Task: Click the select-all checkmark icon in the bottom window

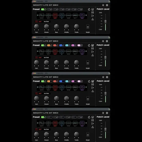Action: click(x=93, y=117)
